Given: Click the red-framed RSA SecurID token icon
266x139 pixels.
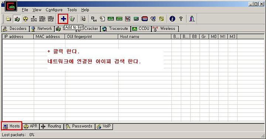Looking at the screenshot, I should [x=144, y=19].
